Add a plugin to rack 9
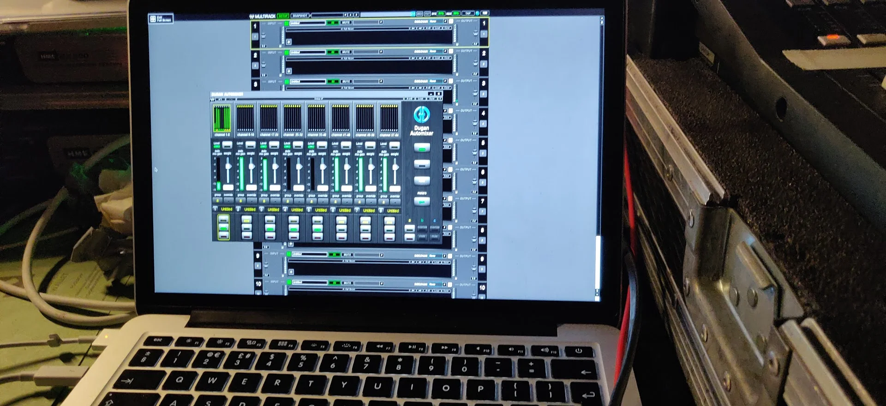The image size is (886, 406). click(x=291, y=272)
